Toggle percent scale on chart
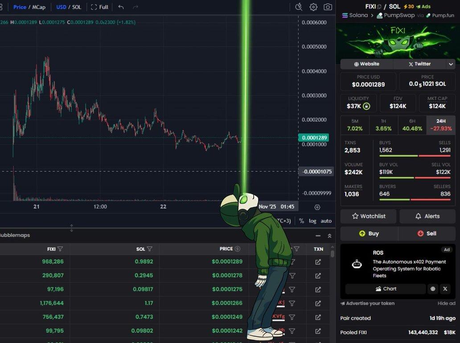460x343 pixels. [x=301, y=221]
